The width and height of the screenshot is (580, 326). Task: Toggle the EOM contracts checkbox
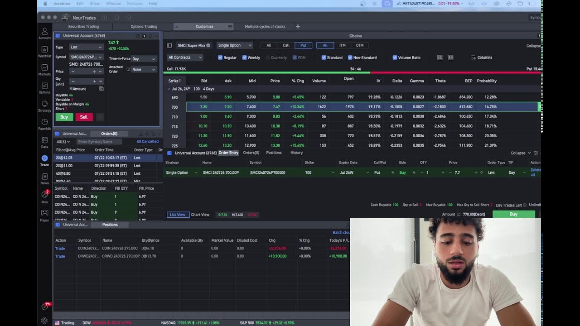click(x=295, y=58)
